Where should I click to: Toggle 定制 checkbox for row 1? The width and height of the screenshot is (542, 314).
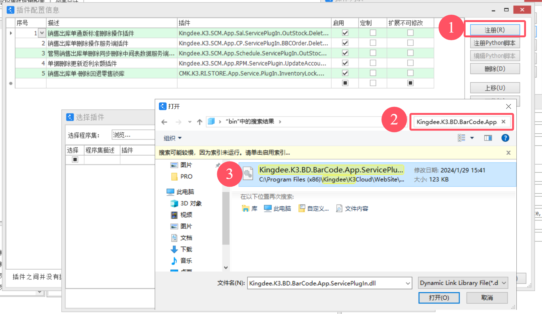[x=373, y=33]
